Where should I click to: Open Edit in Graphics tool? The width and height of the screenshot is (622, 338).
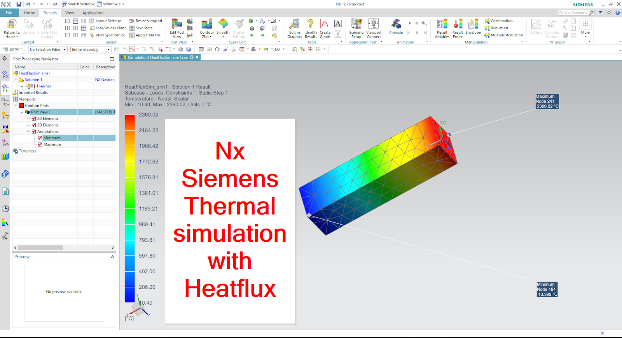click(x=294, y=28)
